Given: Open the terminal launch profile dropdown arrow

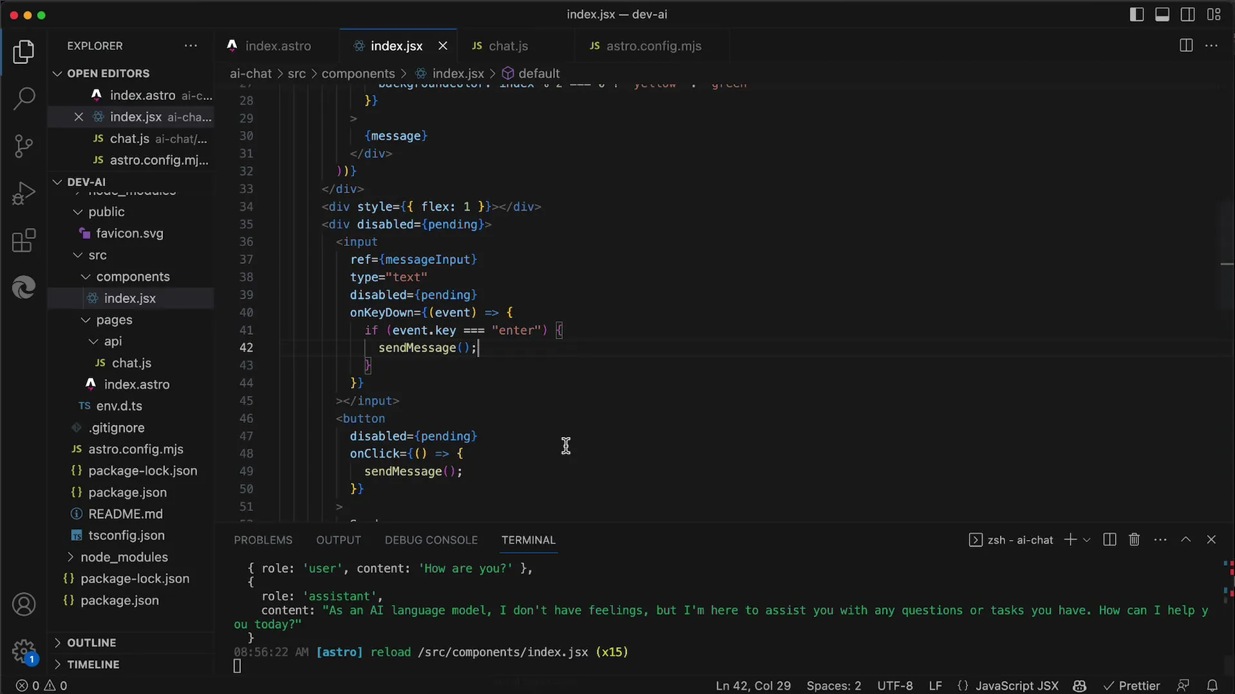Looking at the screenshot, I should pos(1087,539).
